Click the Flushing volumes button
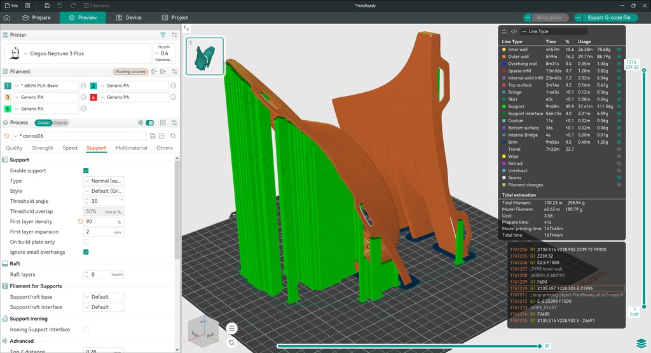The height and width of the screenshot is (353, 651). pyautogui.click(x=131, y=71)
